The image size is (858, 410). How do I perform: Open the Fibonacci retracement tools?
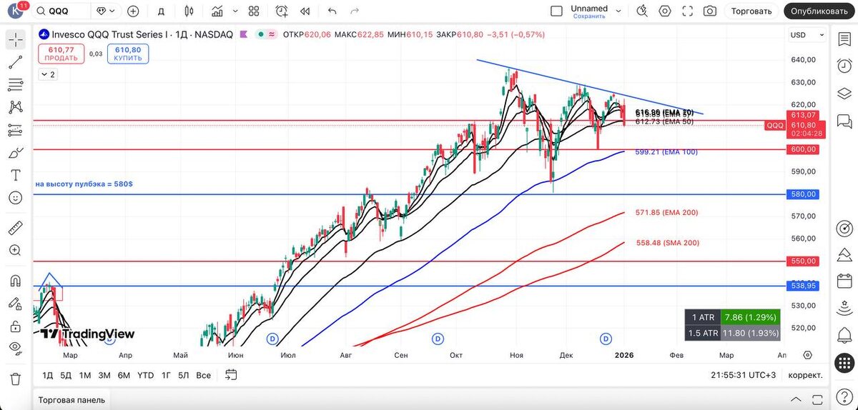pyautogui.click(x=16, y=84)
